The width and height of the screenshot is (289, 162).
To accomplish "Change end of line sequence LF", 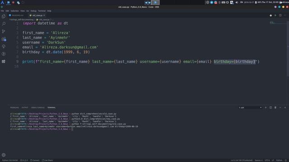I will pyautogui.click(x=273, y=160).
